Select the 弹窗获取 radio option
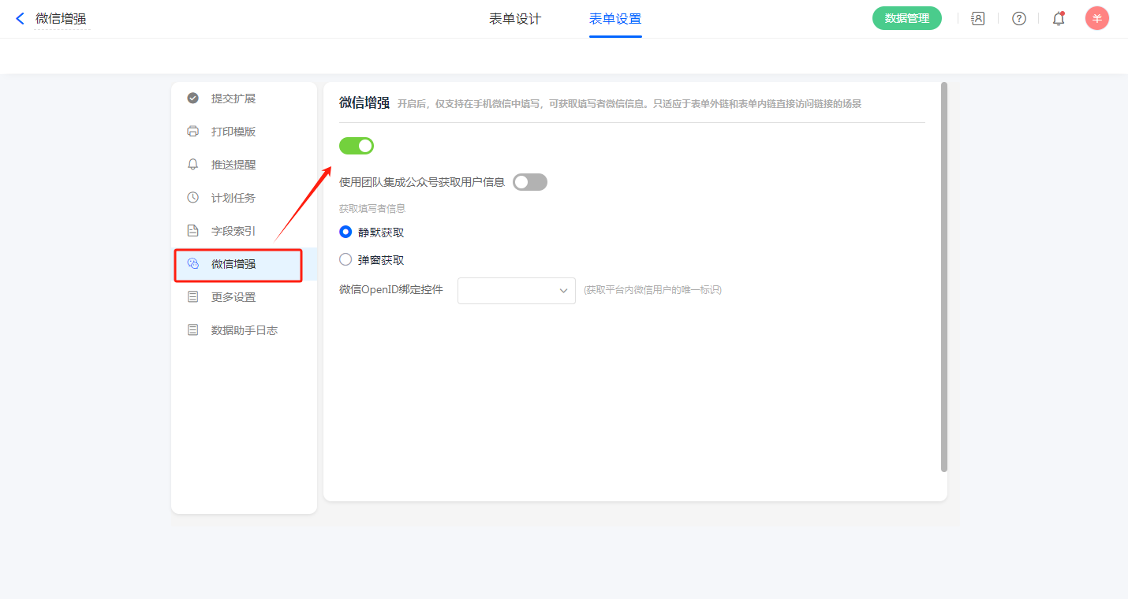The height and width of the screenshot is (599, 1128). 345,259
